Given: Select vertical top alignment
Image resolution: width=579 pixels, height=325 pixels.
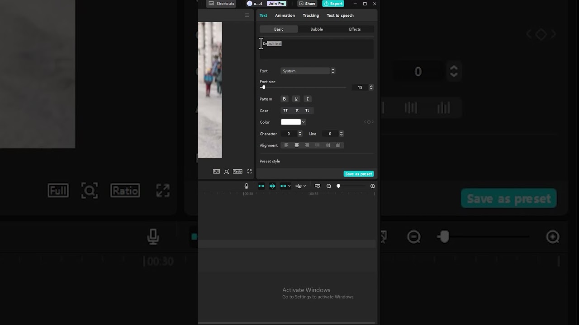Looking at the screenshot, I should point(318,145).
